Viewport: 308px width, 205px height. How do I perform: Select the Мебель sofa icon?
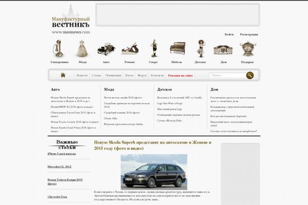178,48
